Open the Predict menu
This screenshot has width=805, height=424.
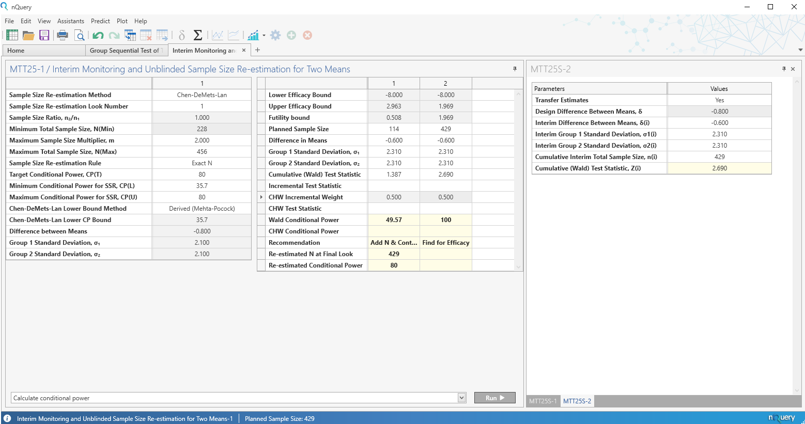[x=100, y=21]
